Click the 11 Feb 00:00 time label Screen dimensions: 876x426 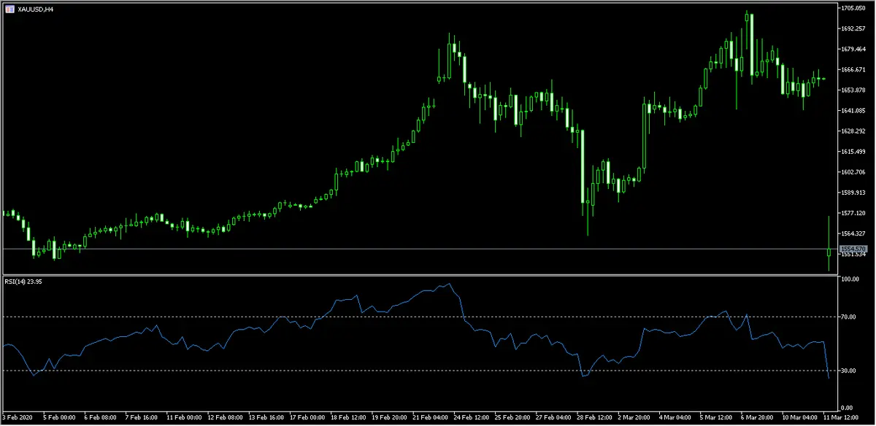point(185,419)
